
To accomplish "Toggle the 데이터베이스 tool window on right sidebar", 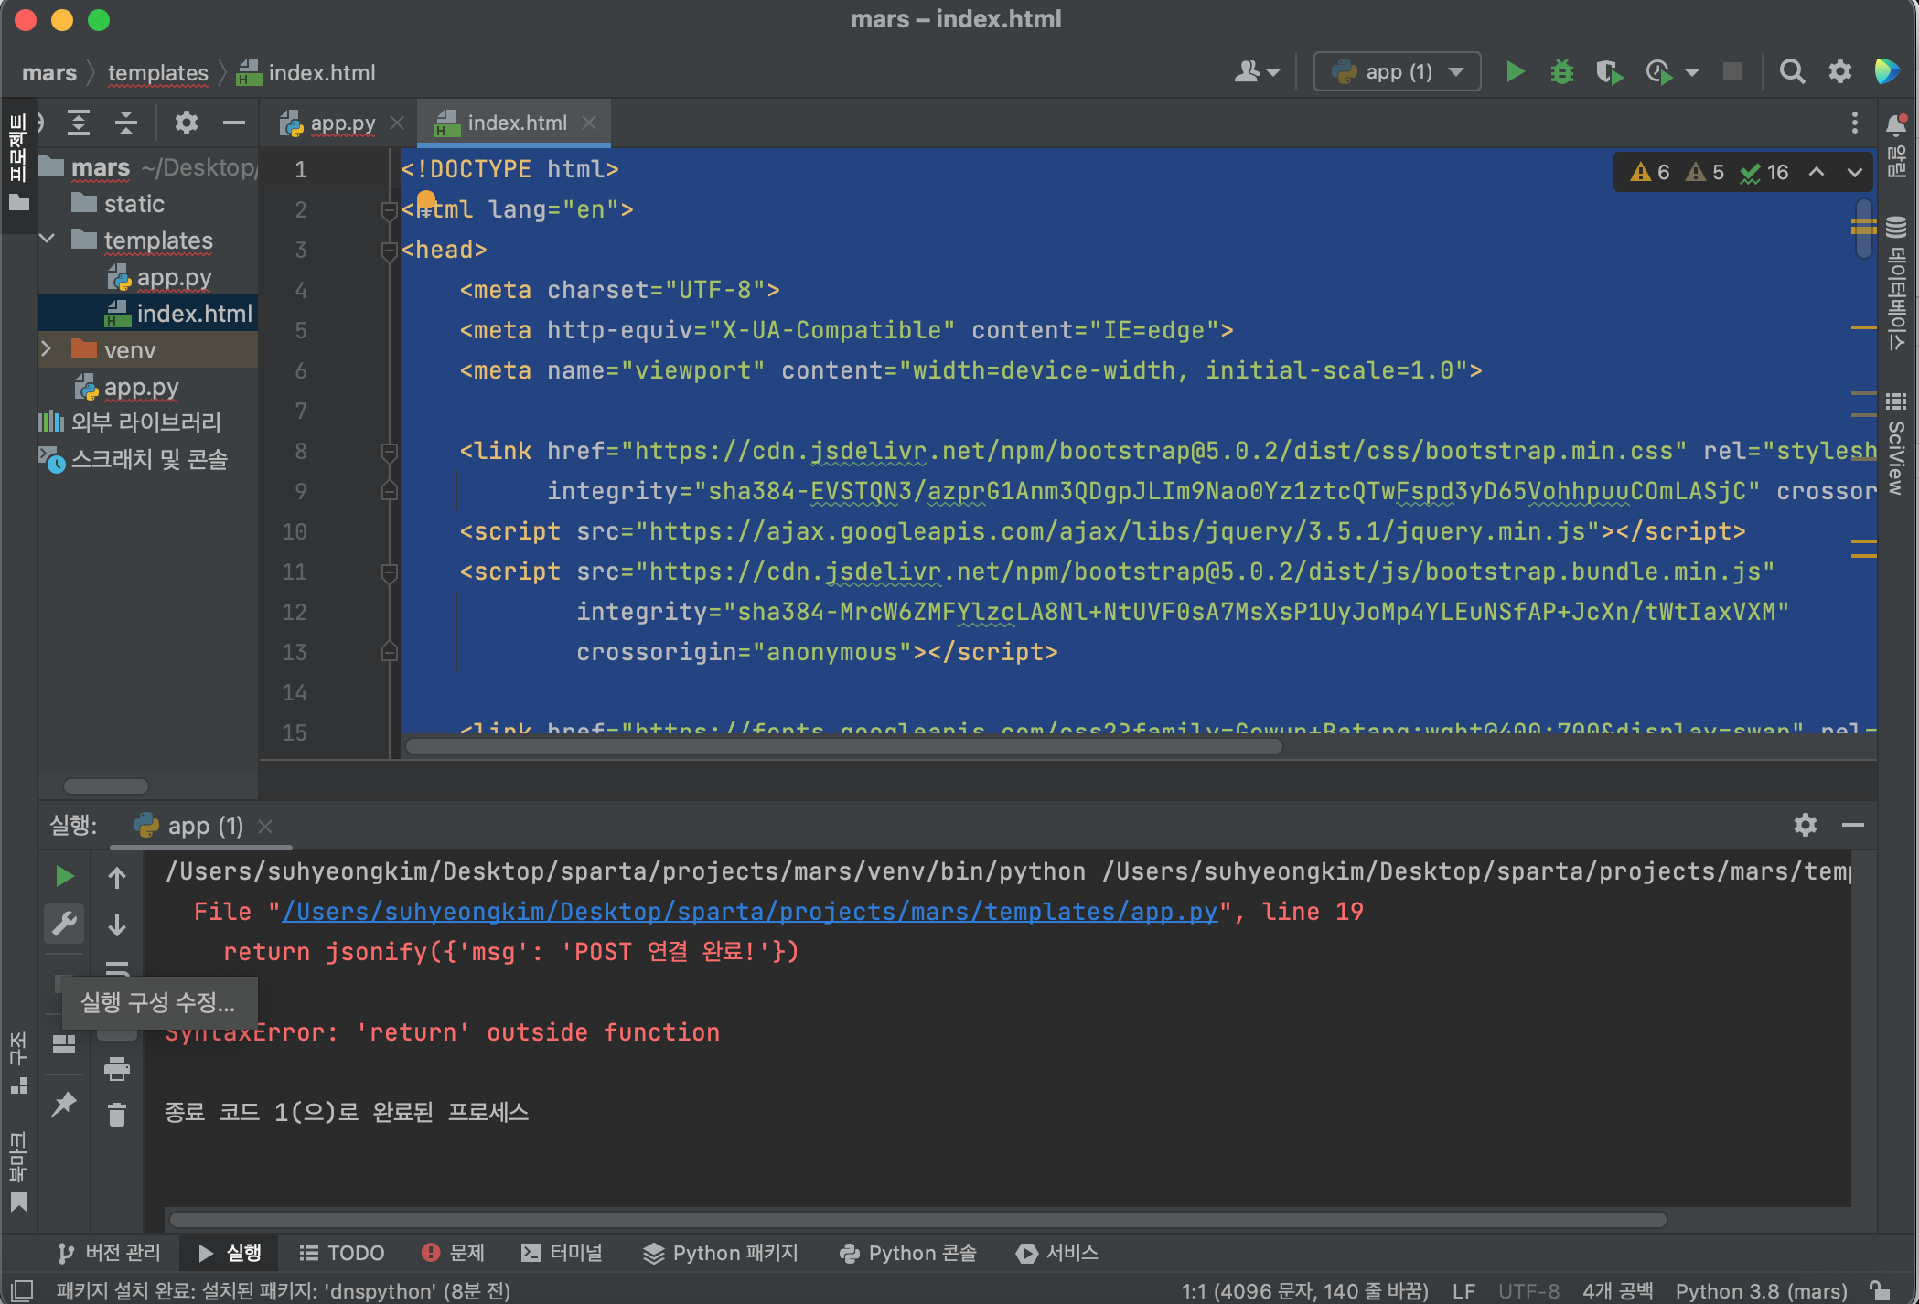I will tap(1897, 283).
